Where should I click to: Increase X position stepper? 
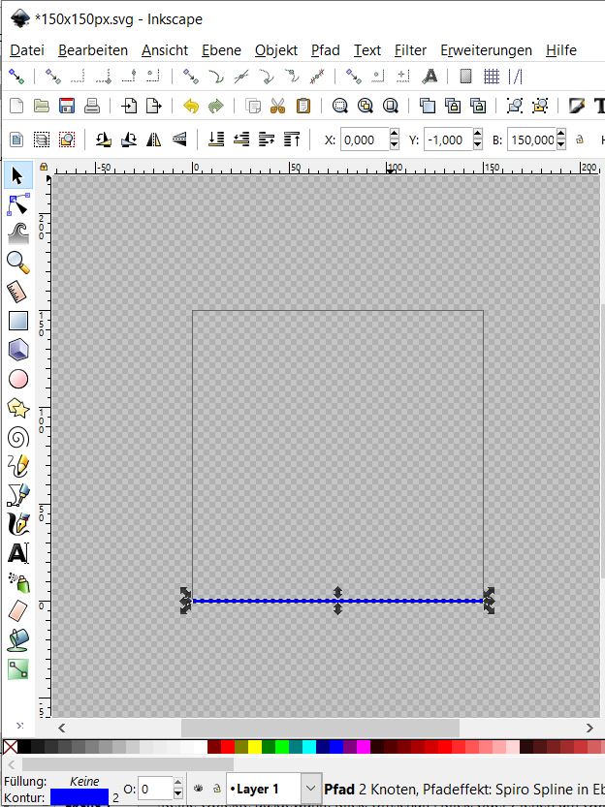(395, 135)
